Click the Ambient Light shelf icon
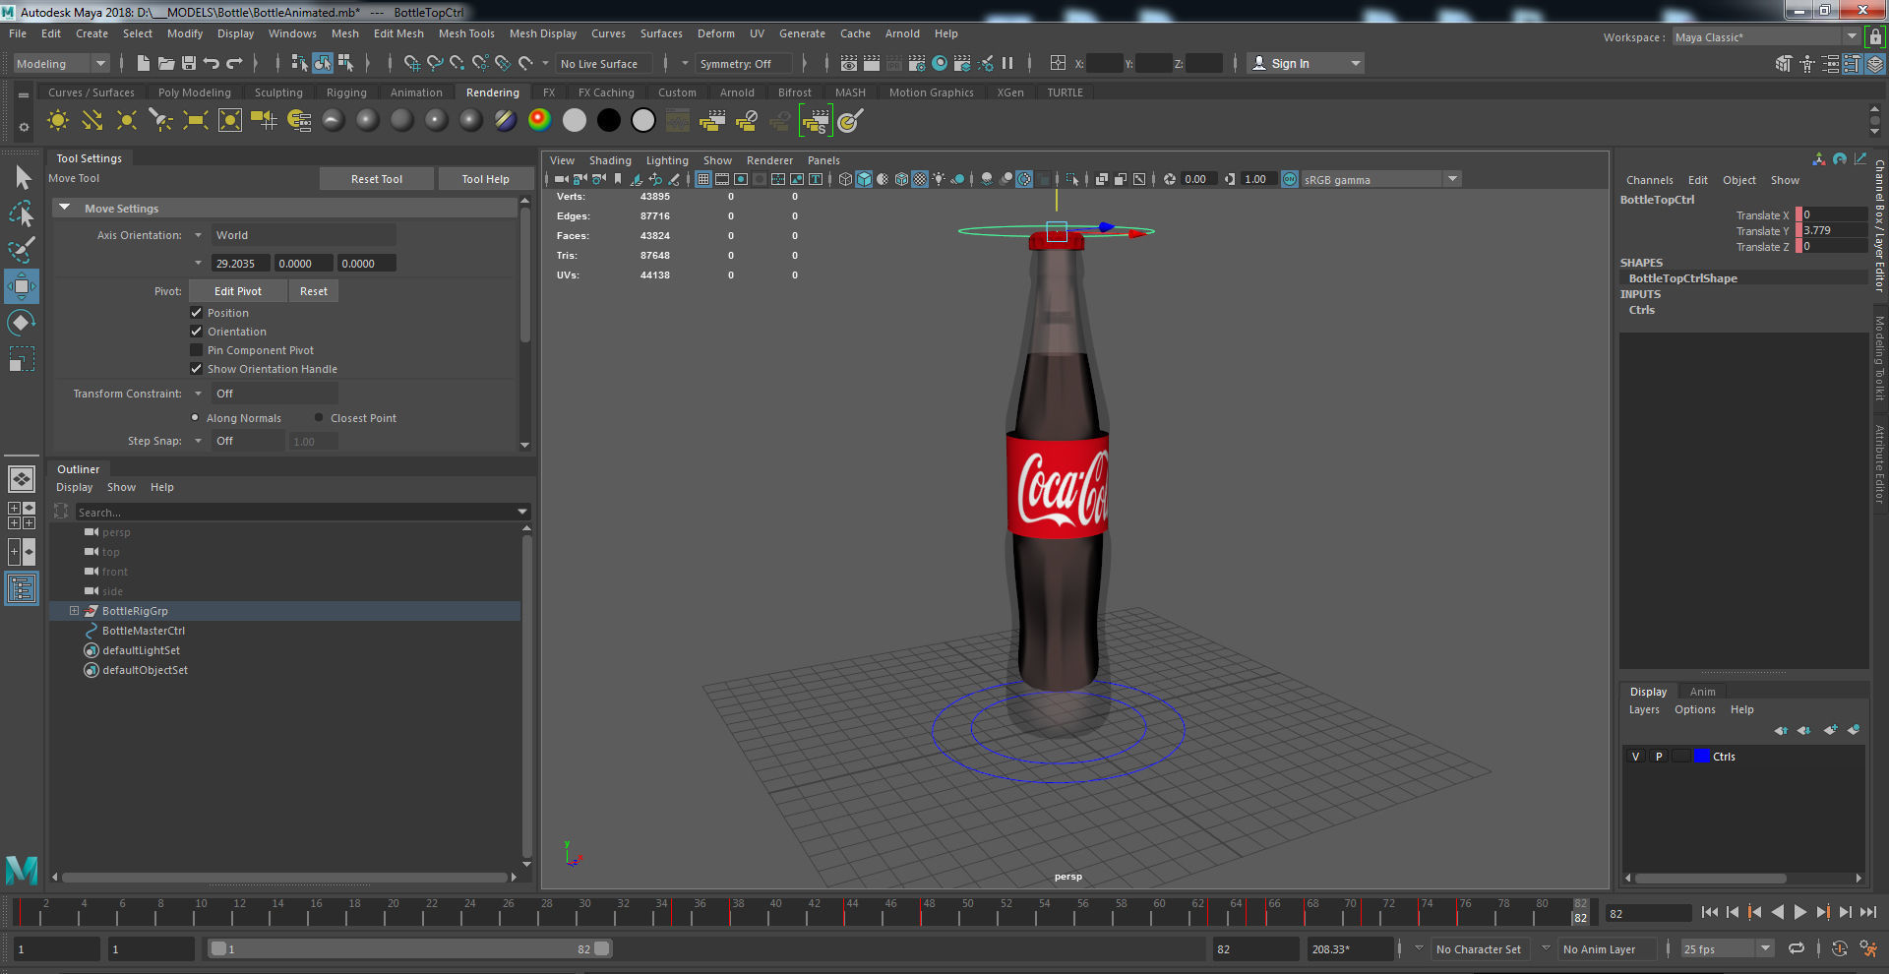The height and width of the screenshot is (974, 1889). [x=58, y=121]
